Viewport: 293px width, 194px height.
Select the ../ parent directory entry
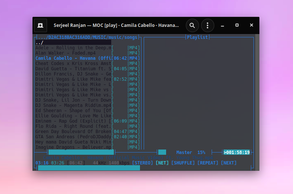pos(73,43)
